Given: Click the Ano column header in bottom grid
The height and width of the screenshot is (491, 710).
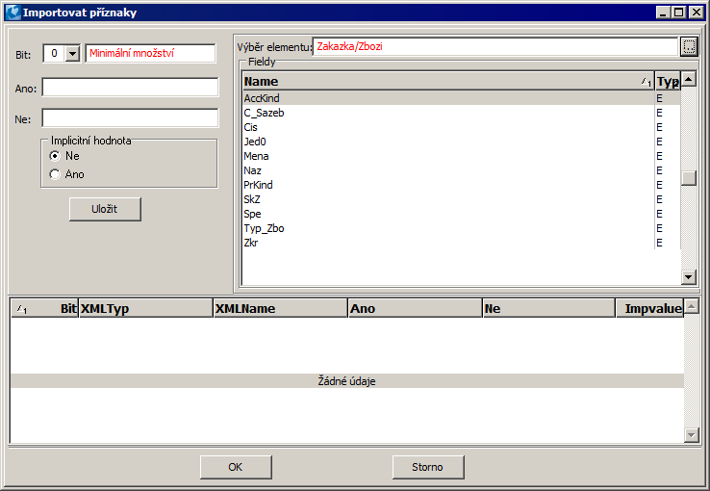Looking at the screenshot, I should (416, 308).
